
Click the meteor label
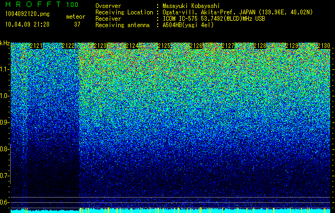76,17
